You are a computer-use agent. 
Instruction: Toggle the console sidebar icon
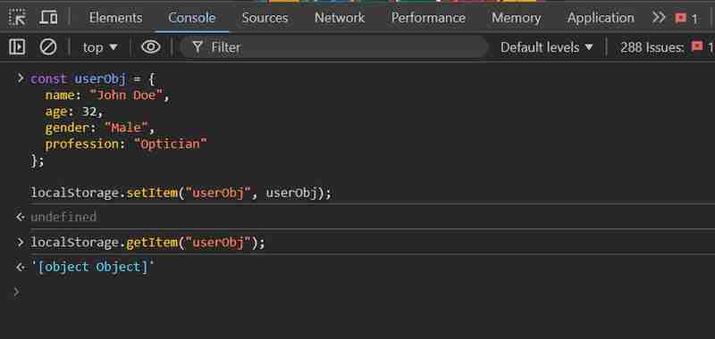pyautogui.click(x=17, y=47)
